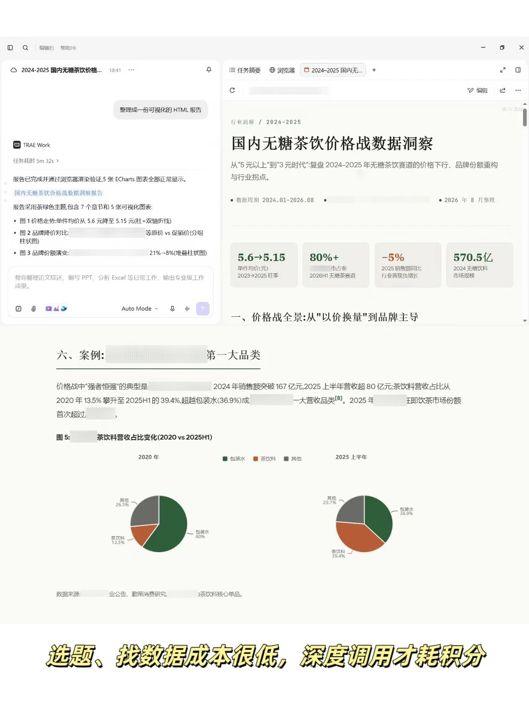Click the scrollbar down arrow in preview
This screenshot has width=529, height=706.
click(x=525, y=321)
